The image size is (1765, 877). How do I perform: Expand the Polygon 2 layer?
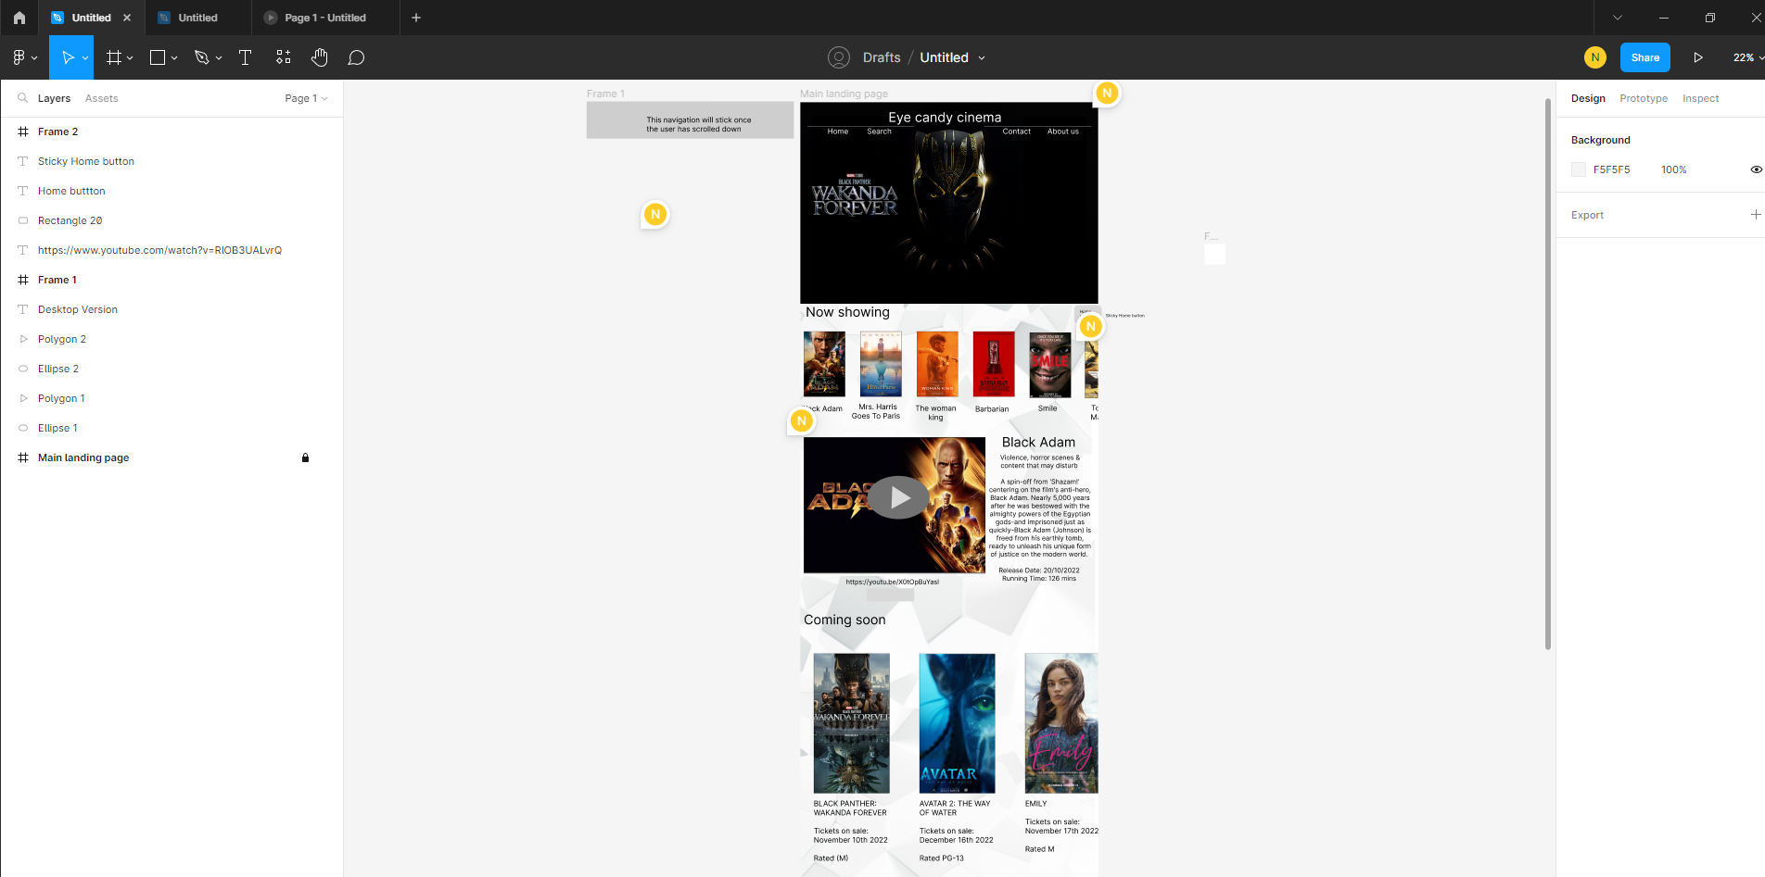pos(23,339)
